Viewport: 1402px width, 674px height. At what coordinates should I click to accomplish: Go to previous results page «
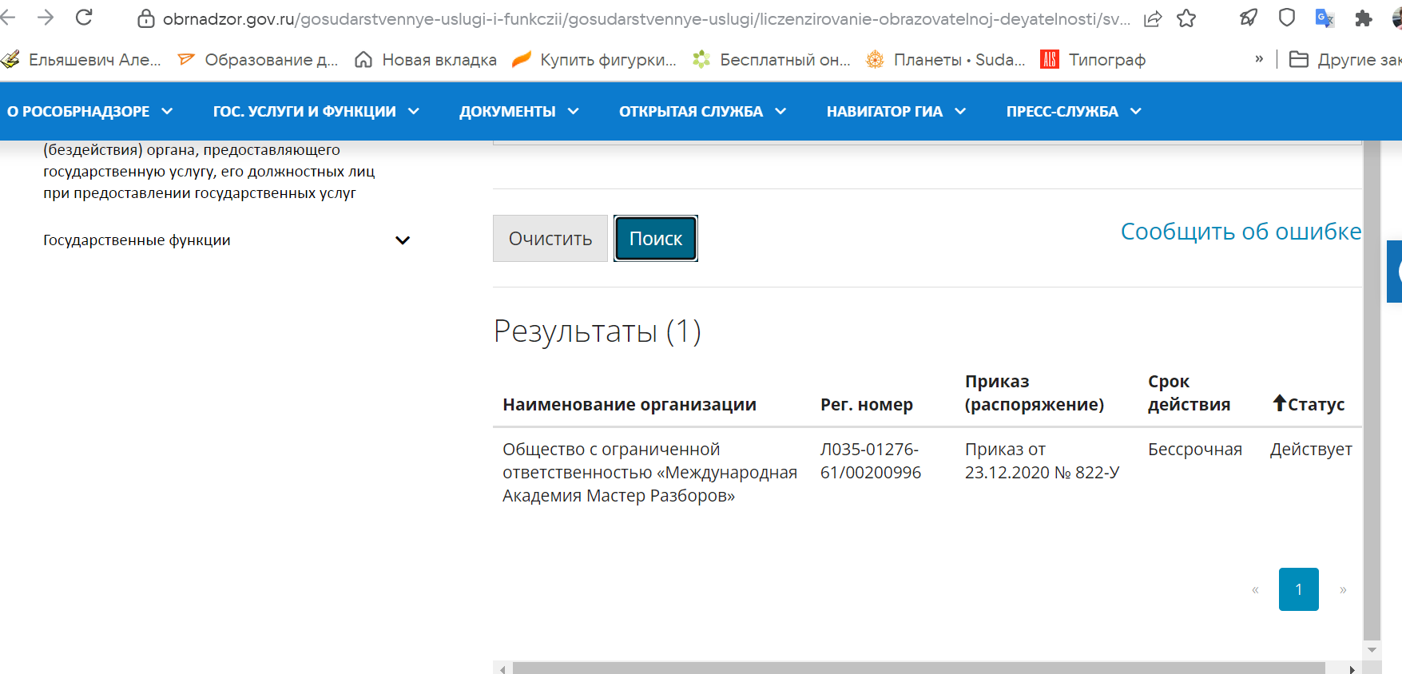(x=1255, y=589)
